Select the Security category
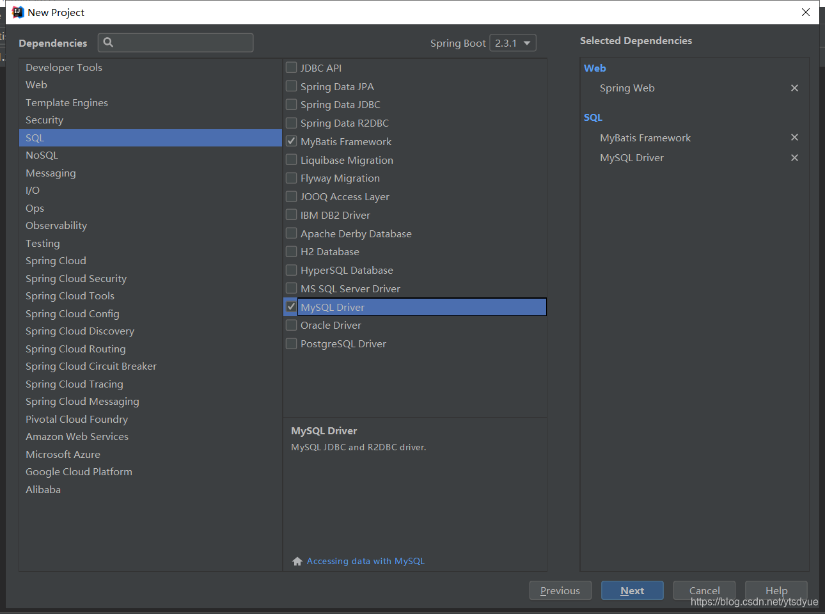Viewport: 825px width, 614px height. (150, 120)
